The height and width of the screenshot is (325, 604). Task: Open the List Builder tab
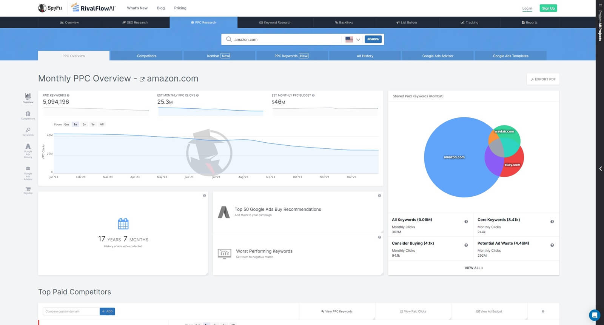(x=407, y=22)
